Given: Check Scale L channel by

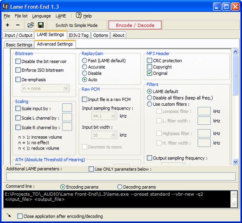Looking at the screenshot, I should [x=18, y=118].
